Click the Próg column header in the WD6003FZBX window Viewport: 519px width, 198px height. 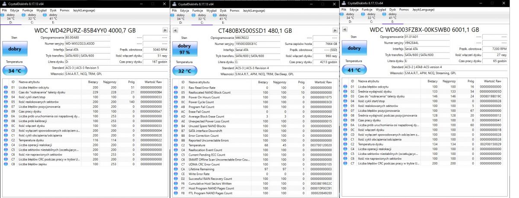pyautogui.click(x=466, y=81)
